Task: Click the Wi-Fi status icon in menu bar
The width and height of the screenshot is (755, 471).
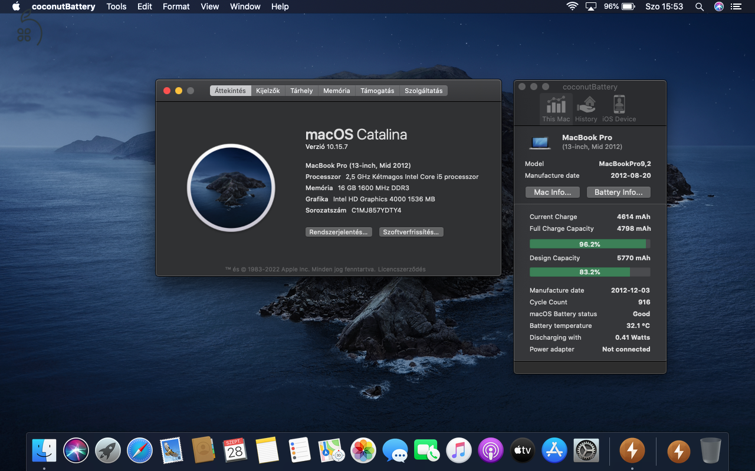Action: tap(572, 6)
